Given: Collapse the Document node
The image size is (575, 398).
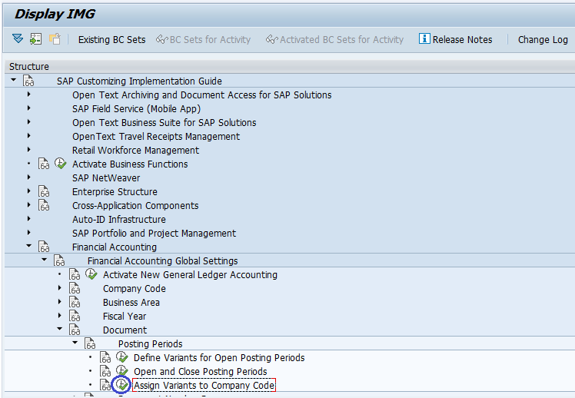Looking at the screenshot, I should 59,329.
